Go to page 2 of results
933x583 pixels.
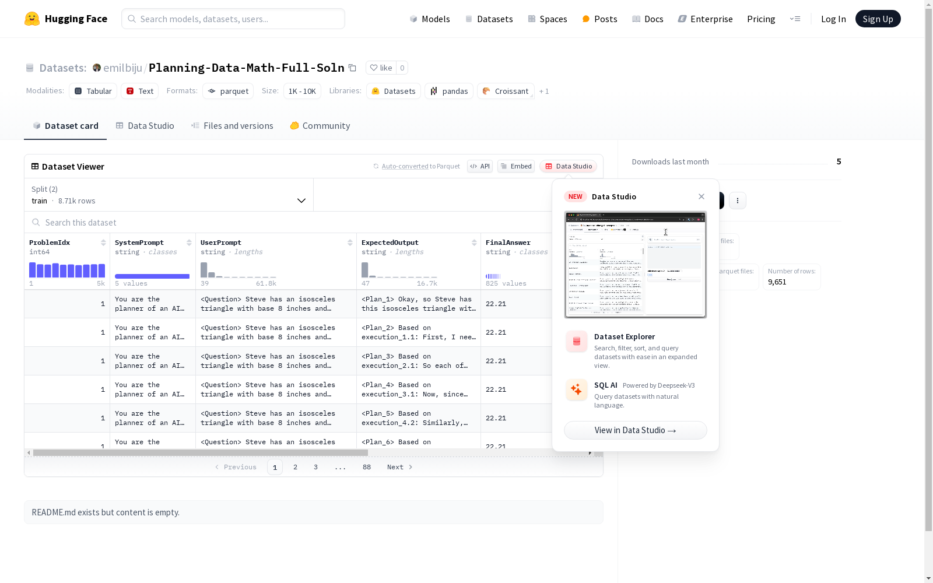click(x=296, y=467)
